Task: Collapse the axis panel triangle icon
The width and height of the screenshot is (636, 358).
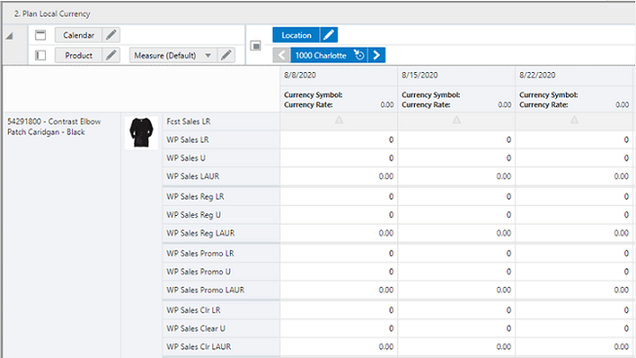Action: tap(10, 36)
